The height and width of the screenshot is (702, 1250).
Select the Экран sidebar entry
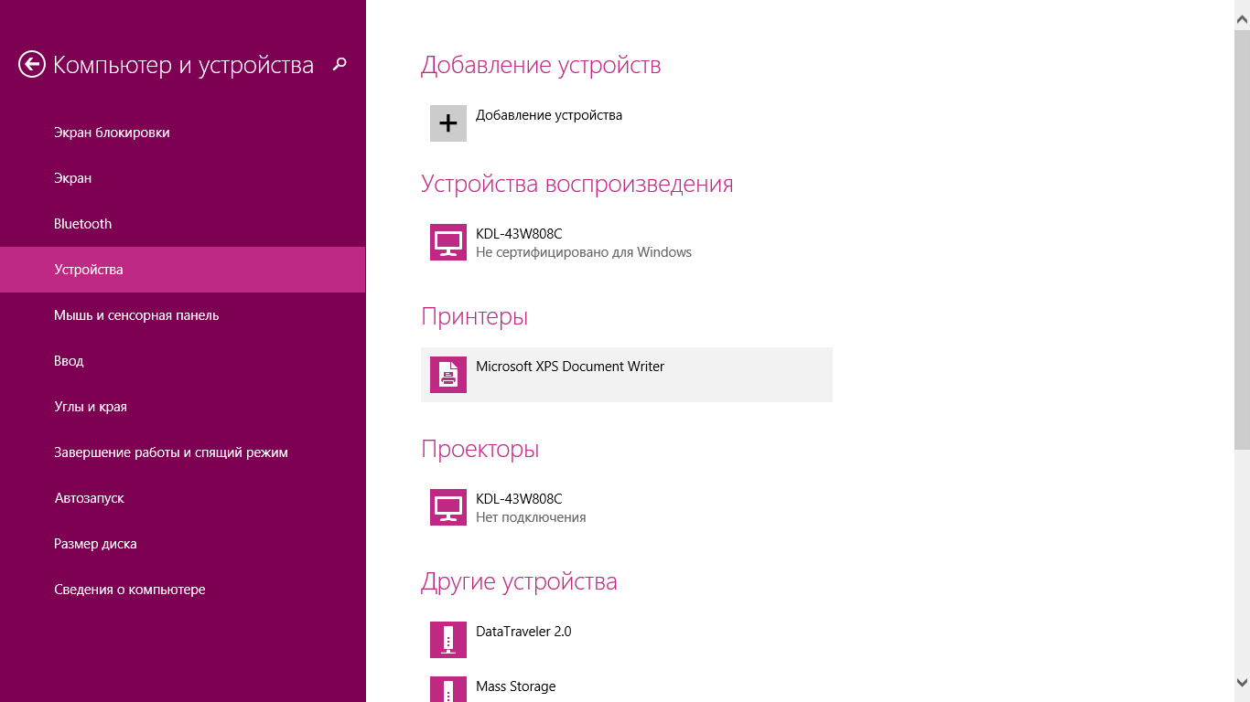[72, 177]
